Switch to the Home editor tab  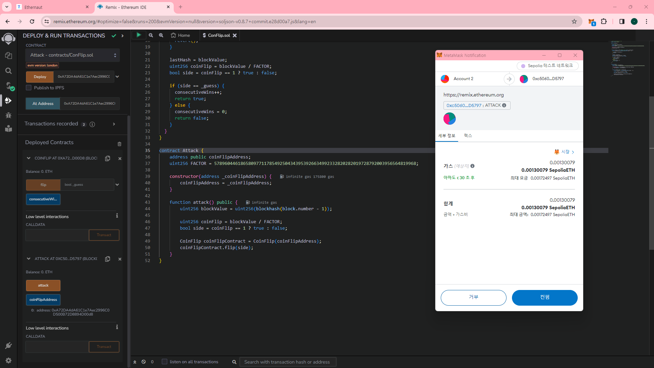tap(181, 35)
